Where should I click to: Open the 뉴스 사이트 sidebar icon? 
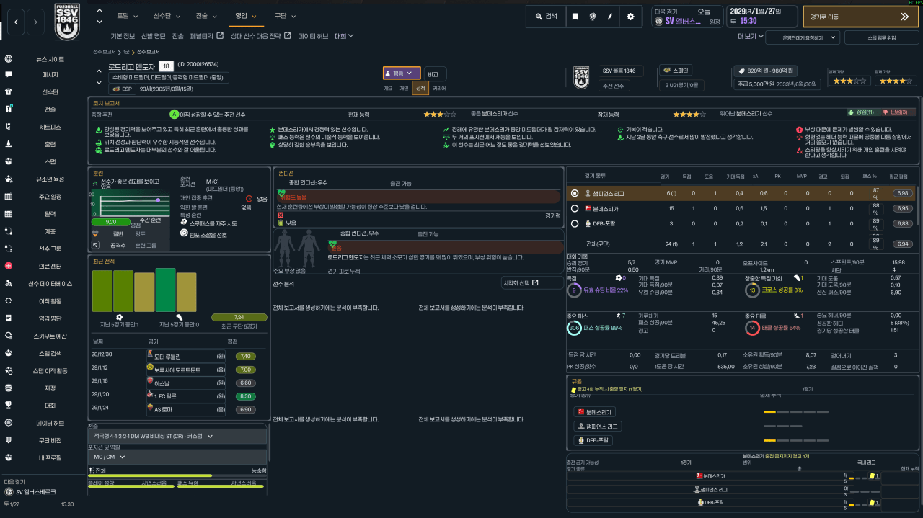pyautogui.click(x=9, y=59)
